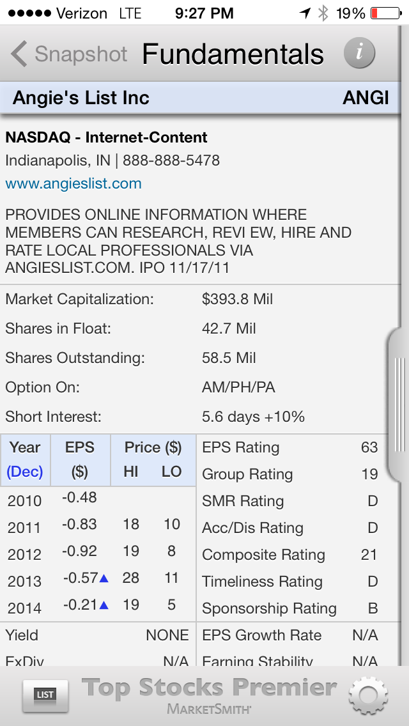
Task: Tap the NASDAQ - Internet-Content heading
Action: (x=107, y=137)
